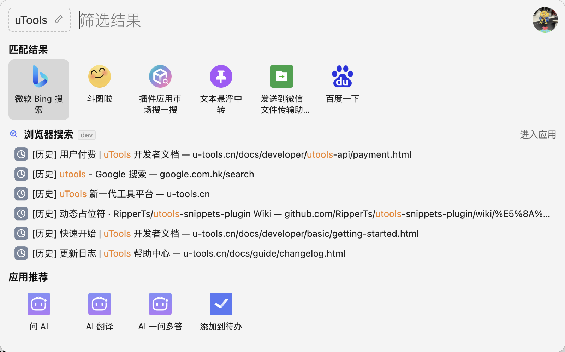The height and width of the screenshot is (352, 565).
Task: Launch the AI 翻译 app icon
Action: [100, 304]
